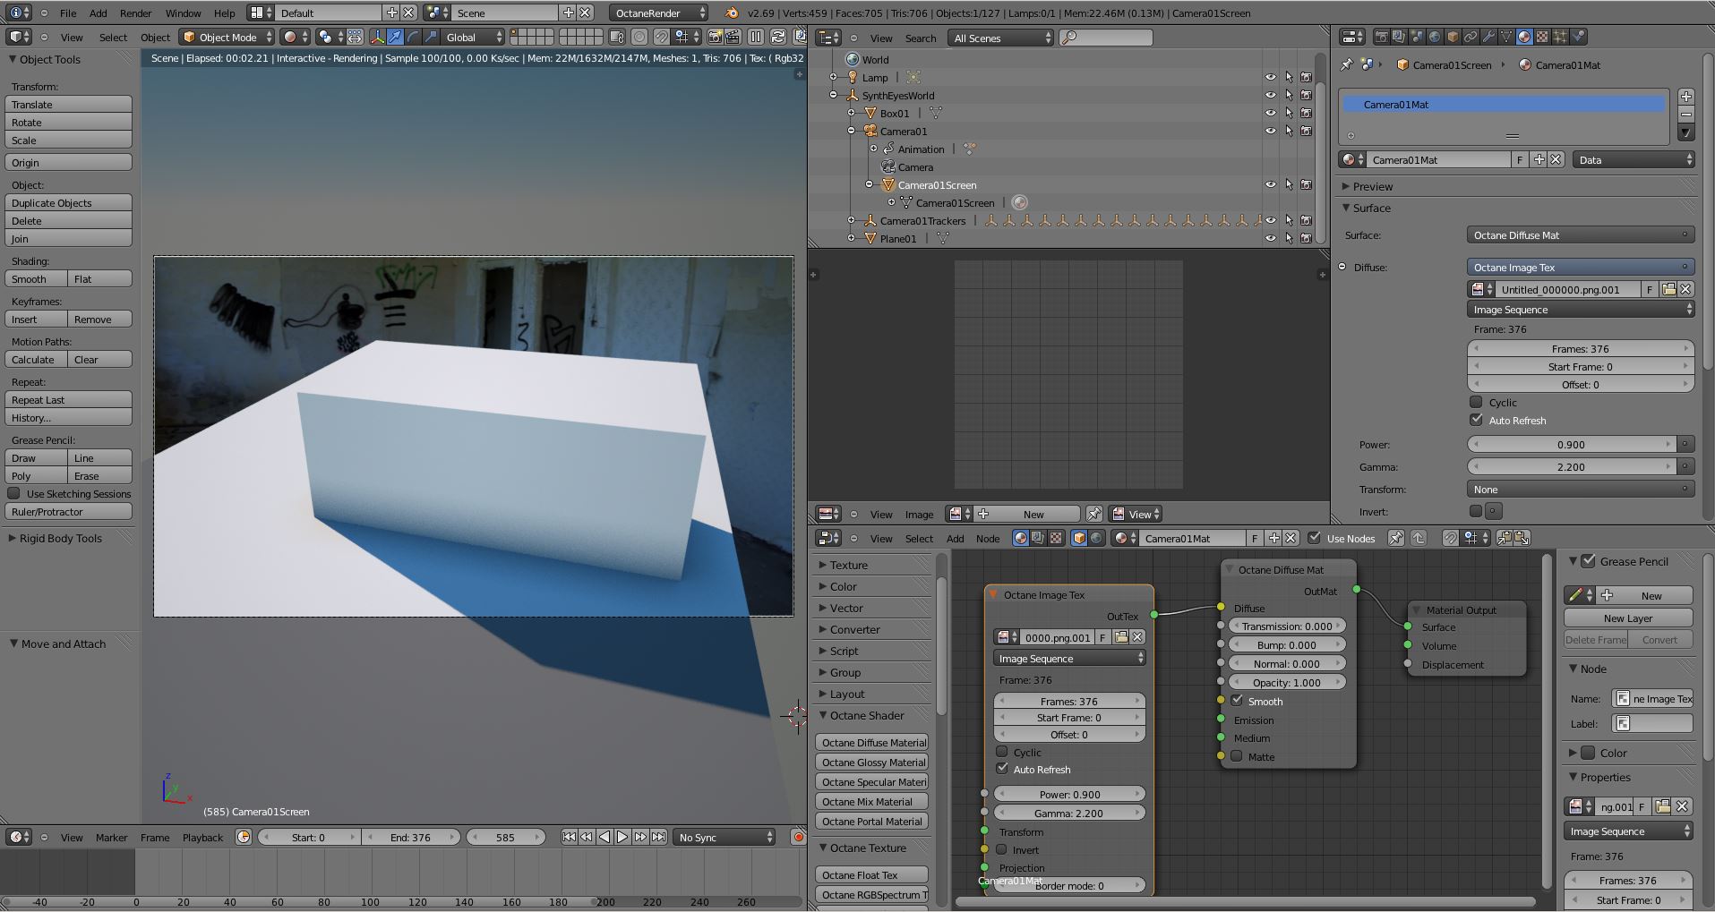Toggle visibility eye of Plane01 in outliner
This screenshot has height=912, width=1715.
[x=1270, y=238]
